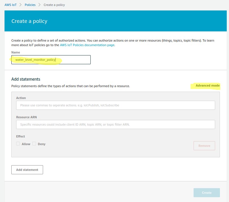Click the Add statement button
The image size is (229, 202).
point(27,170)
